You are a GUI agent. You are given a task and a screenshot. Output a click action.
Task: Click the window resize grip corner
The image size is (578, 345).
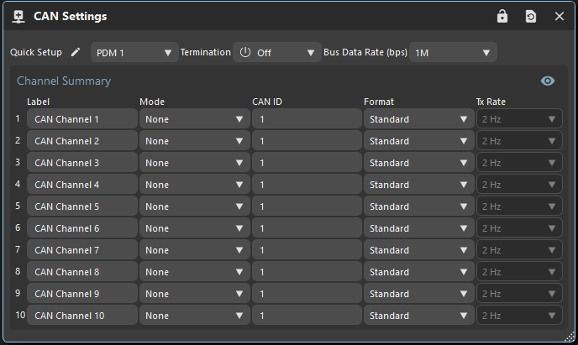571,338
